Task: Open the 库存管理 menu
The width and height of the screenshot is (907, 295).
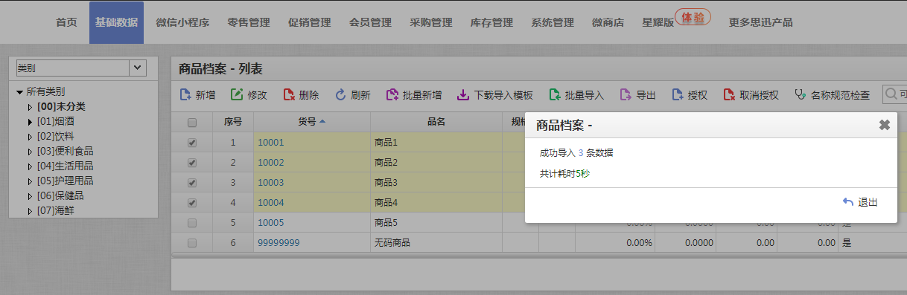Action: pyautogui.click(x=491, y=22)
